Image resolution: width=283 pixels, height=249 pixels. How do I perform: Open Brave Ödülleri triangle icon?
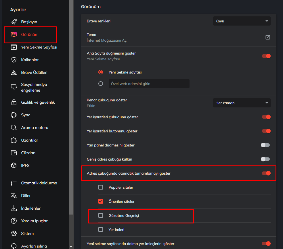14,72
